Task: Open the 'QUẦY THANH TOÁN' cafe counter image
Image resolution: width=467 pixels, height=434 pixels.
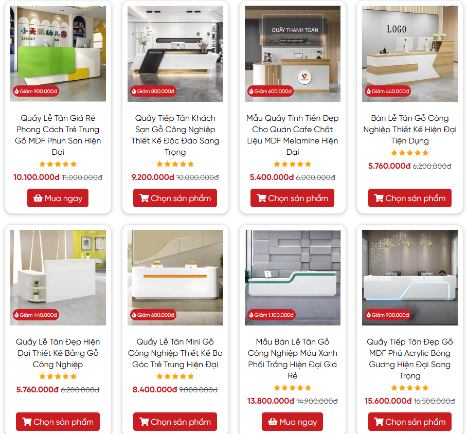Action: [x=293, y=53]
